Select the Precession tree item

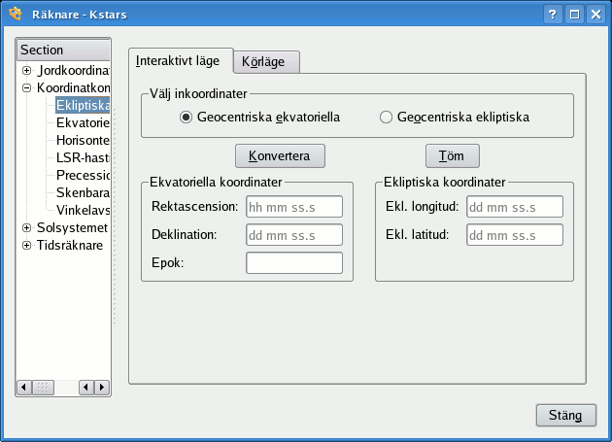pyautogui.click(x=84, y=176)
